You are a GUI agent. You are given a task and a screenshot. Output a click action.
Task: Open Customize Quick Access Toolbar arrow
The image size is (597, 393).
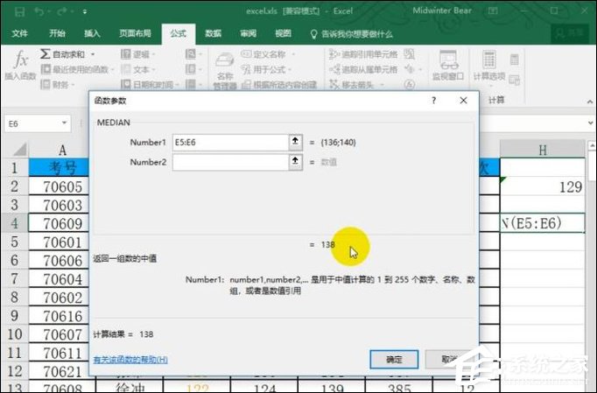click(x=85, y=11)
